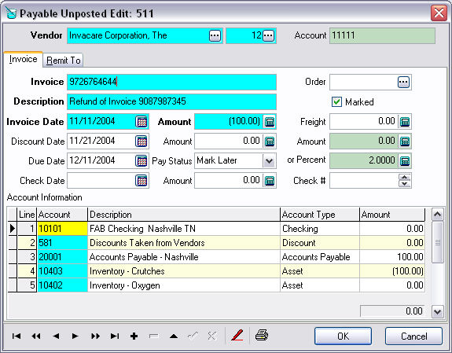Increase the Check # spinner value
The width and height of the screenshot is (452, 353).
405,177
